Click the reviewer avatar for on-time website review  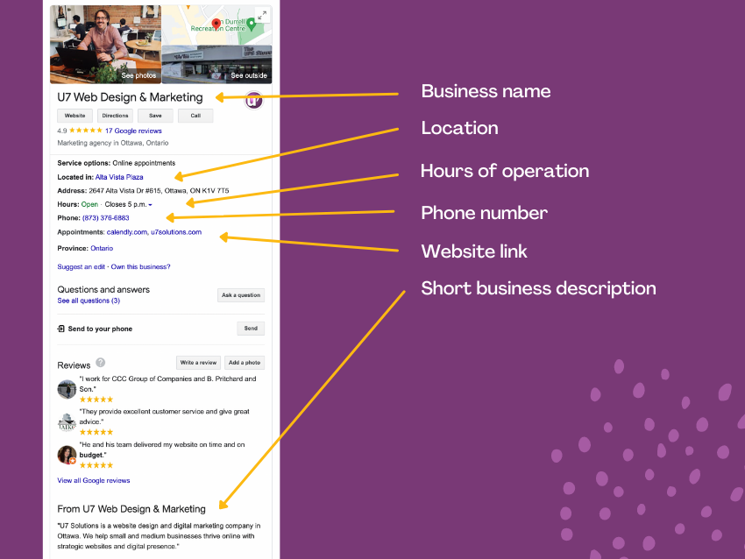click(x=67, y=455)
